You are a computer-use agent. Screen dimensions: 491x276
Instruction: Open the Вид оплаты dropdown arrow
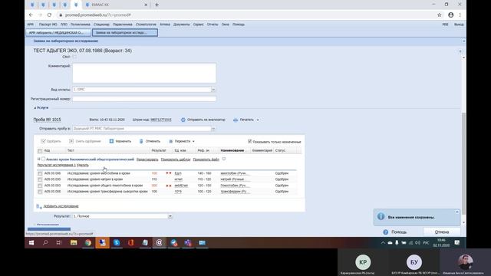213,90
